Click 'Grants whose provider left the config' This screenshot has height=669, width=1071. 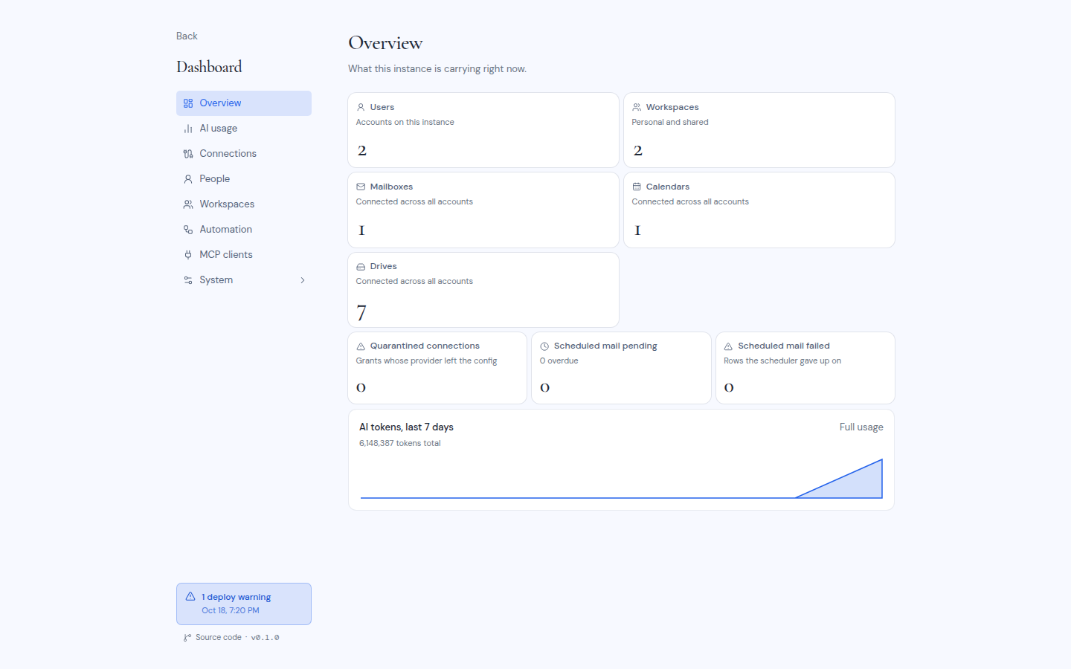pos(426,361)
